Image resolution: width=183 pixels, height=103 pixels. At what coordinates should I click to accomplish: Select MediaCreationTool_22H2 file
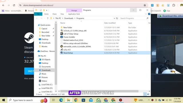[x=73, y=40]
